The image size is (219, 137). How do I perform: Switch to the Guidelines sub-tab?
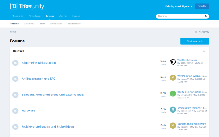point(29,24)
